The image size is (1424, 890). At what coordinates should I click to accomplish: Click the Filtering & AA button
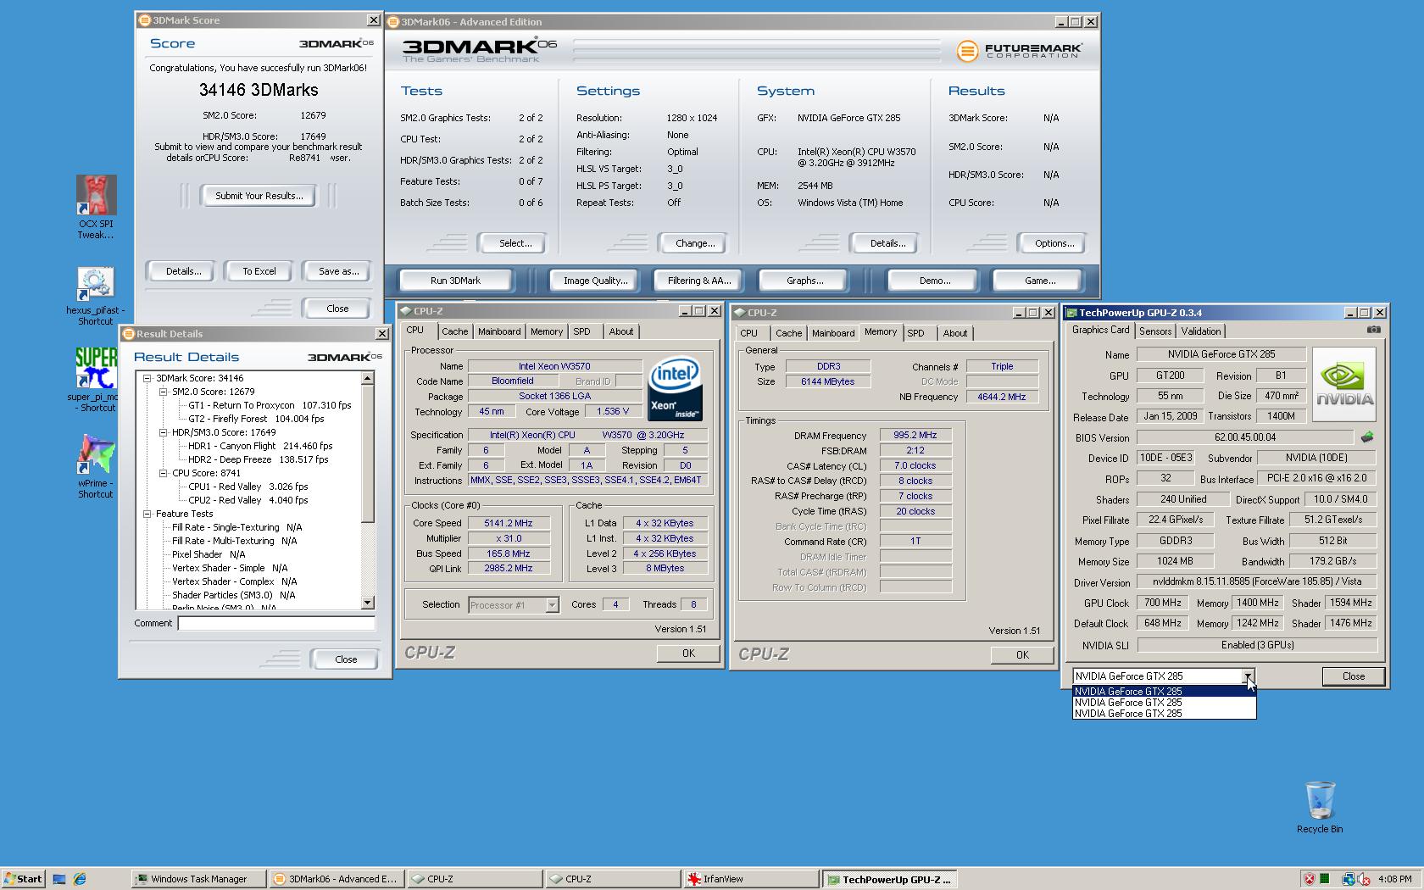click(698, 281)
